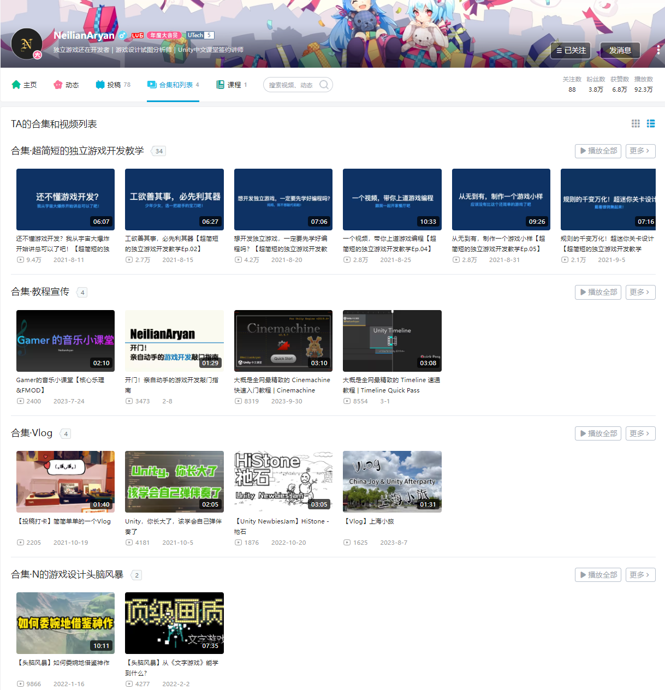Click play count icon beside 9.4万
This screenshot has width=665, height=690.
[x=21, y=260]
